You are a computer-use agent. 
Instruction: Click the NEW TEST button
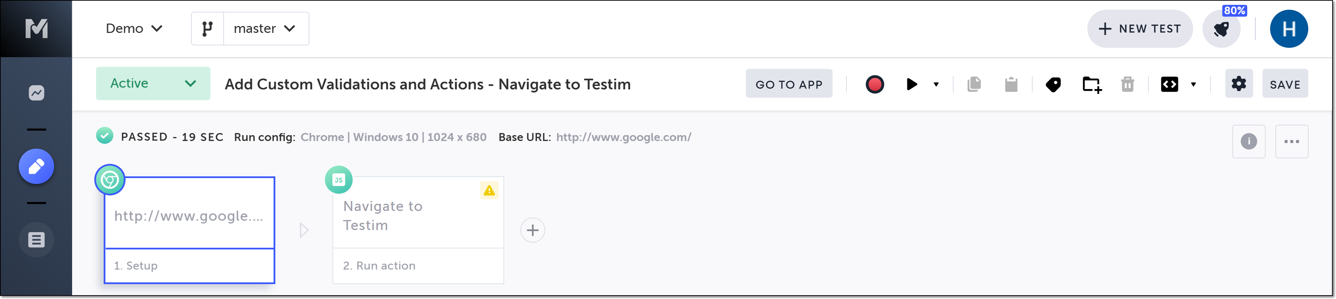(1139, 29)
